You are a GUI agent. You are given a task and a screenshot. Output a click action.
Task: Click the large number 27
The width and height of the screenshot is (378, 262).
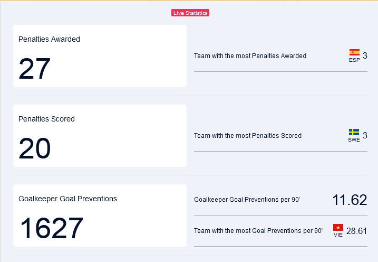click(34, 69)
